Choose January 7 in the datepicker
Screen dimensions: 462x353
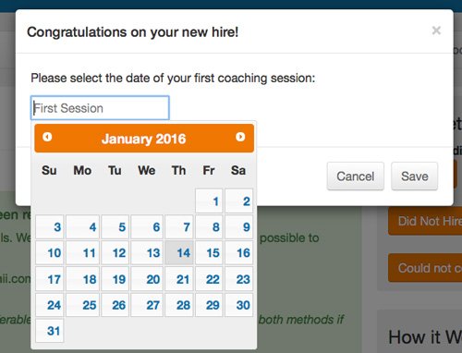pos(179,227)
